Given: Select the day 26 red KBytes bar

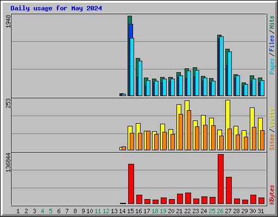Looking at the screenshot, I should pos(221,179).
